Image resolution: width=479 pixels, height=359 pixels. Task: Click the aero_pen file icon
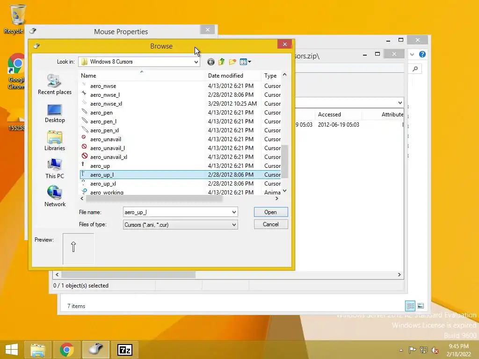[85, 111]
